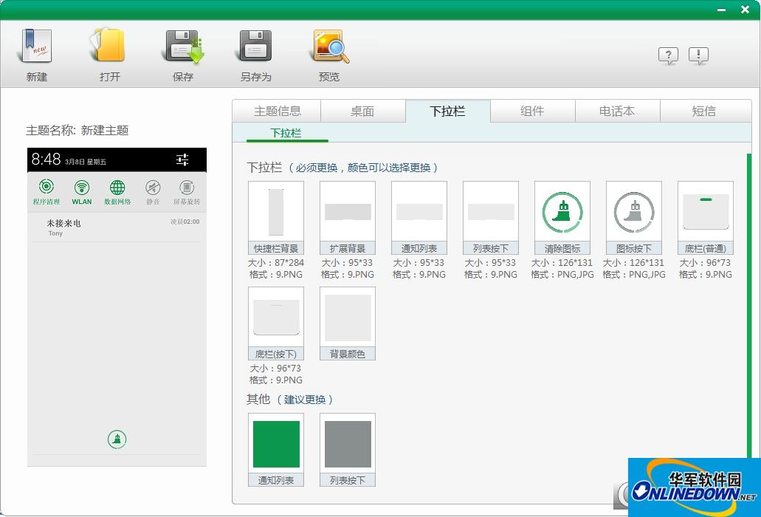Select the 下拉栏 main tab
The width and height of the screenshot is (761, 517).
447,112
